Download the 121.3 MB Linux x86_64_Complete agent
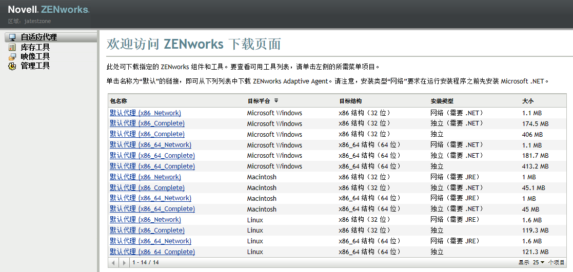The height and width of the screenshot is (272, 573). pos(152,252)
